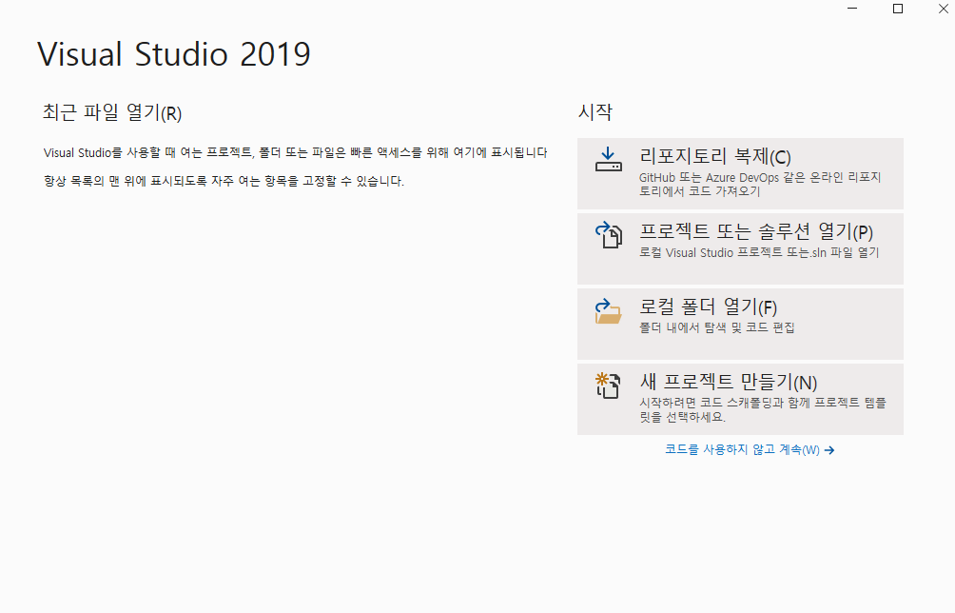
Task: Maximize the Visual Studio start window
Action: click(x=898, y=9)
